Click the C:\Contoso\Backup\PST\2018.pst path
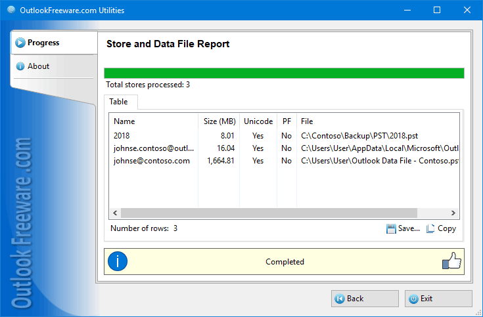483x317 pixels. [359, 136]
